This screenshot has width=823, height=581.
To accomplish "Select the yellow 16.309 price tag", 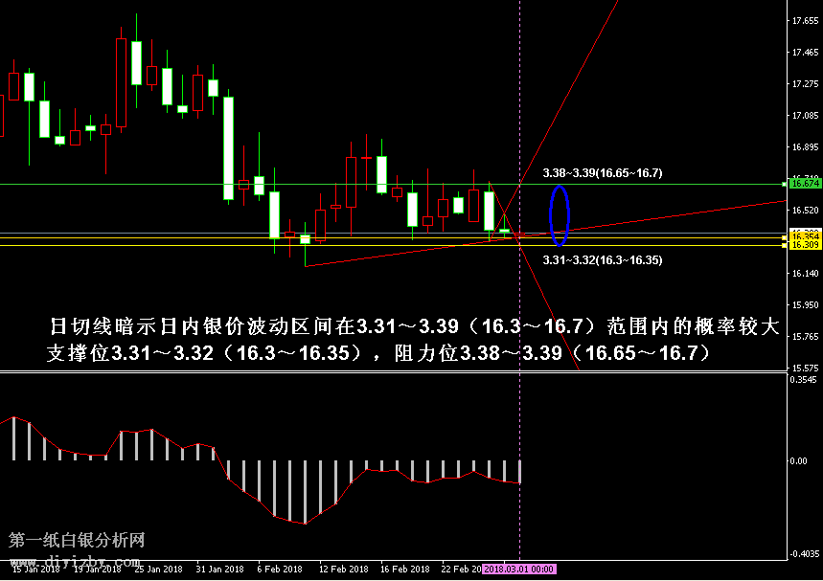I will click(x=804, y=245).
